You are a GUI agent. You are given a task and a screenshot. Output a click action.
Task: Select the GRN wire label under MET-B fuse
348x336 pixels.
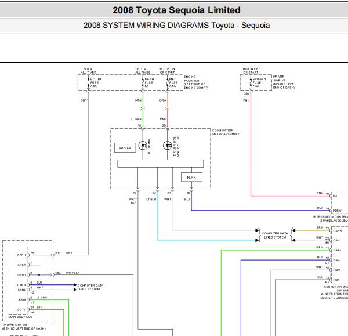(x=138, y=100)
